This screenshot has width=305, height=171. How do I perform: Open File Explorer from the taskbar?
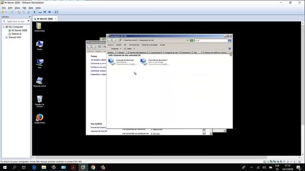44,167
